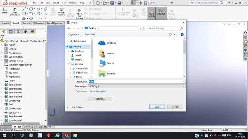The width and height of the screenshot is (248, 139).
Task: Open the Organize dropdown menu
Action: click(74, 34)
